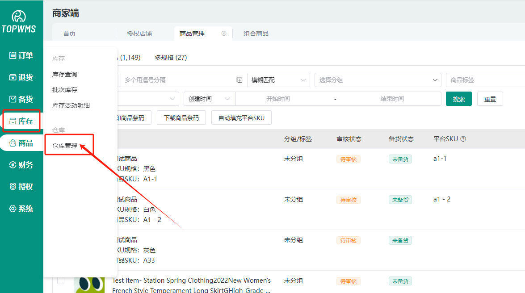Screen dimensions: 525x293
Task: Click 未分组 in the Test item row
Action: tap(294, 280)
